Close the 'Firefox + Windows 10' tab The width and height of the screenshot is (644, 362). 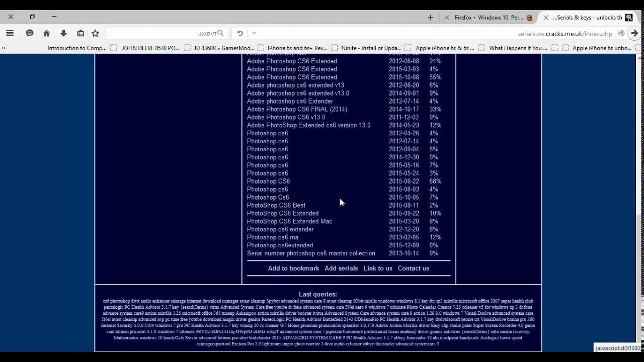click(447, 18)
